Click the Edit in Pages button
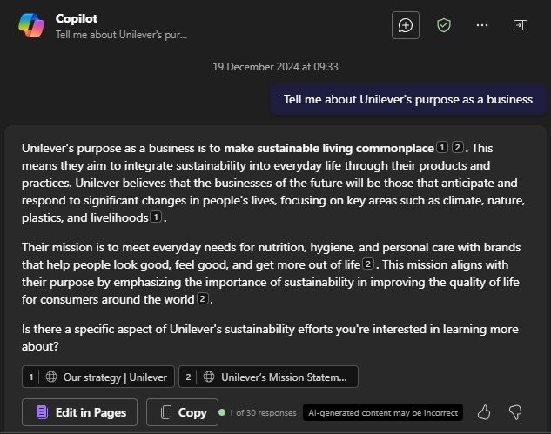Viewport: 551px width, 434px height. pos(80,412)
